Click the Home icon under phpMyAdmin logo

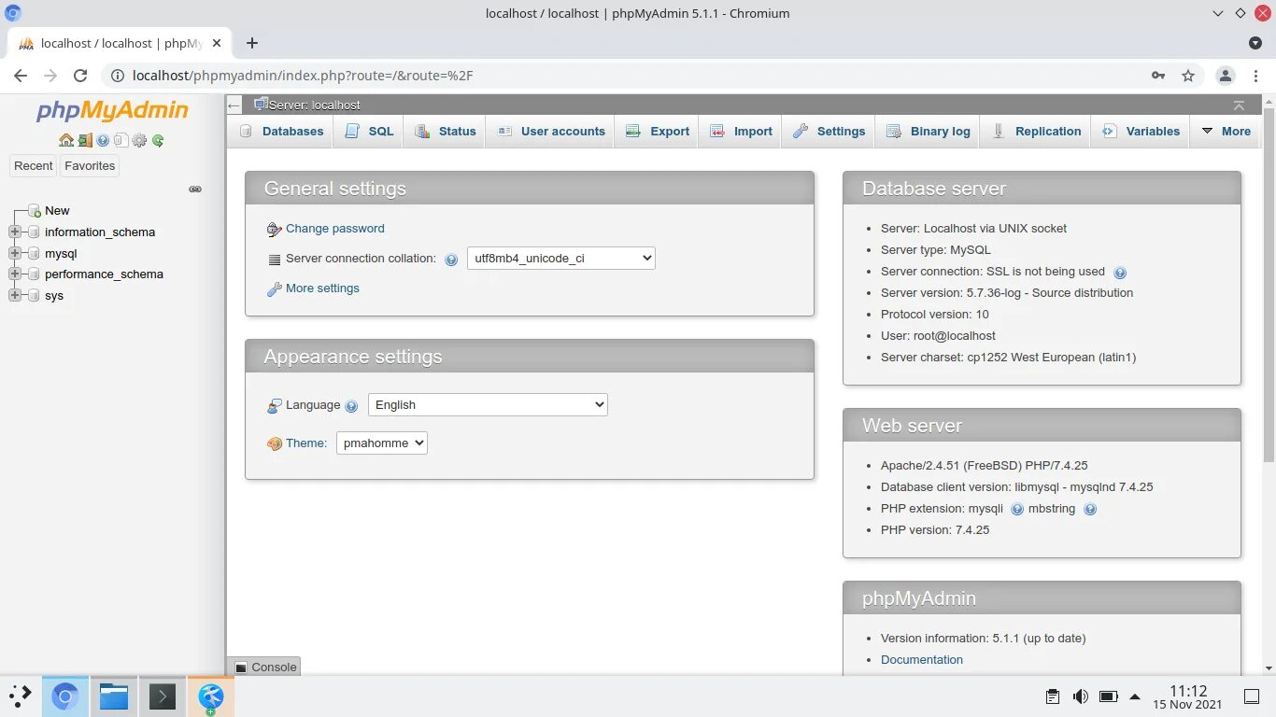click(66, 141)
